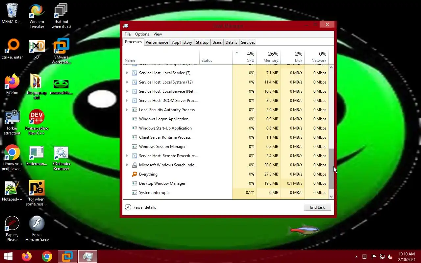The height and width of the screenshot is (263, 421).
Task: Expand Service Host: Local System (12)
Action: (x=127, y=82)
